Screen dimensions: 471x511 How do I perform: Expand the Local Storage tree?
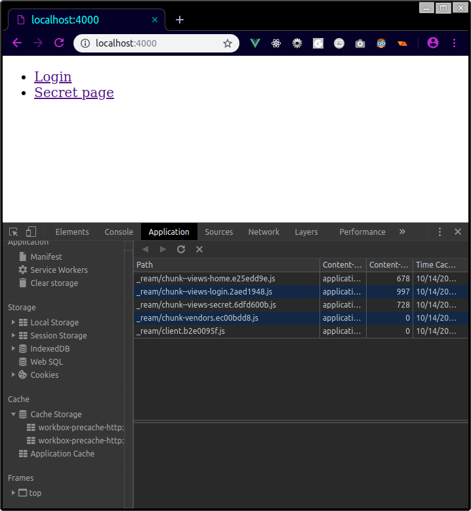[x=13, y=322]
